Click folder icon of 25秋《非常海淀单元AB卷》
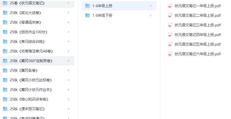 pos(5,51)
